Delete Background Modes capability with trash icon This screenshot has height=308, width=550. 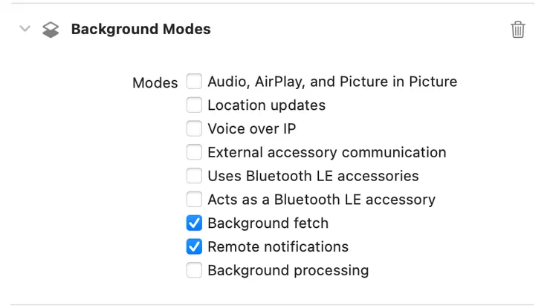tap(518, 30)
